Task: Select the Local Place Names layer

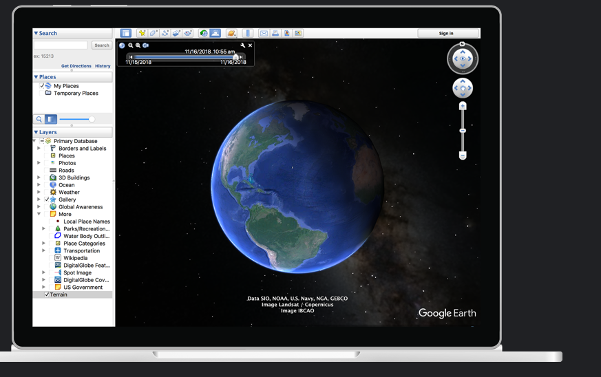Action: pos(87,222)
